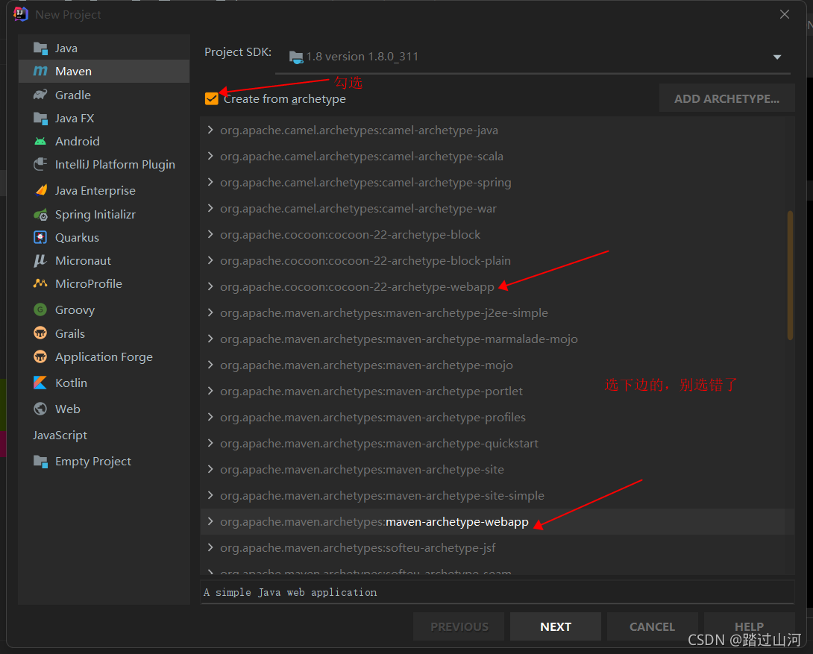Click the PREVIOUS button
Image resolution: width=813 pixels, height=654 pixels.
459,626
